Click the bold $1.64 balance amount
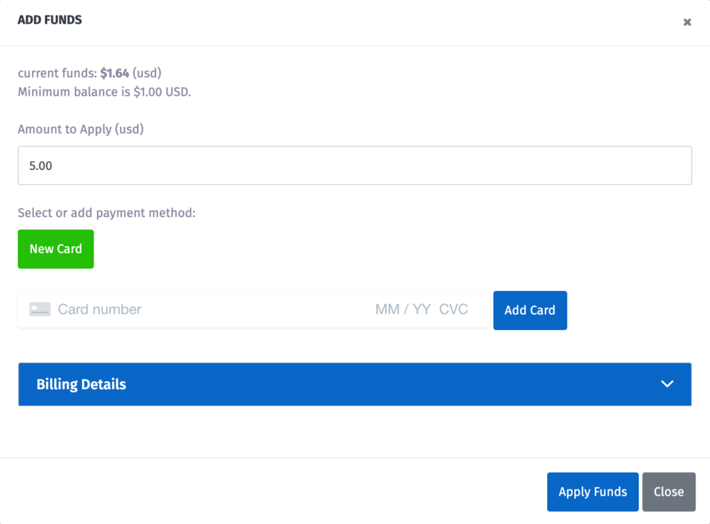This screenshot has width=710, height=524. pyautogui.click(x=114, y=73)
